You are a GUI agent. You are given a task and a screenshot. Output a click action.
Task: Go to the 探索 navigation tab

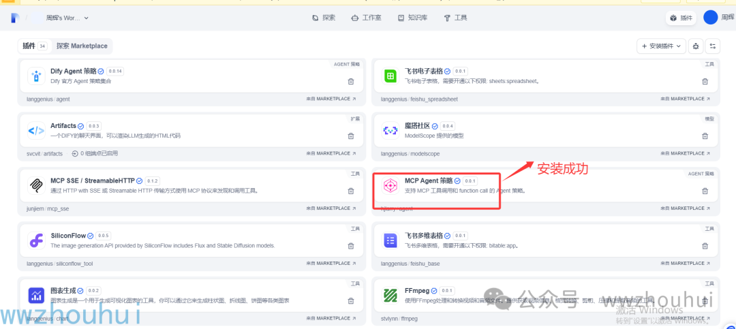[x=324, y=18]
